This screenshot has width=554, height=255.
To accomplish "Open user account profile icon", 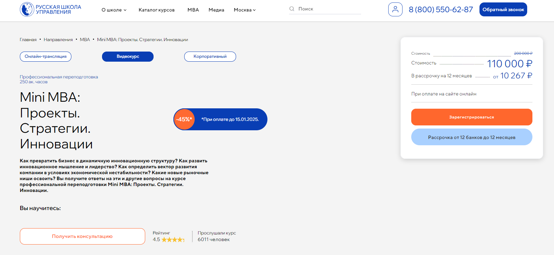I will coord(395,9).
